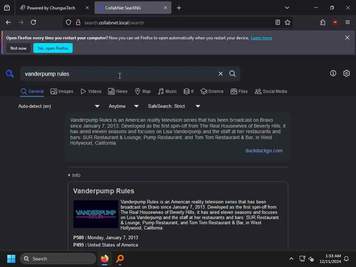Submit search with magnifier button
Viewport: 356px width, 267px height.
[232, 74]
